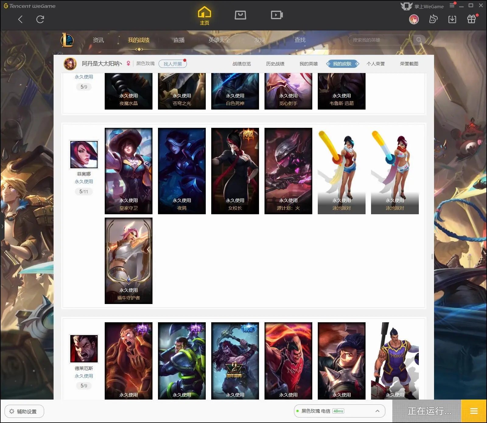Open the 女校长 skin card
This screenshot has width=487, height=423.
[235, 171]
